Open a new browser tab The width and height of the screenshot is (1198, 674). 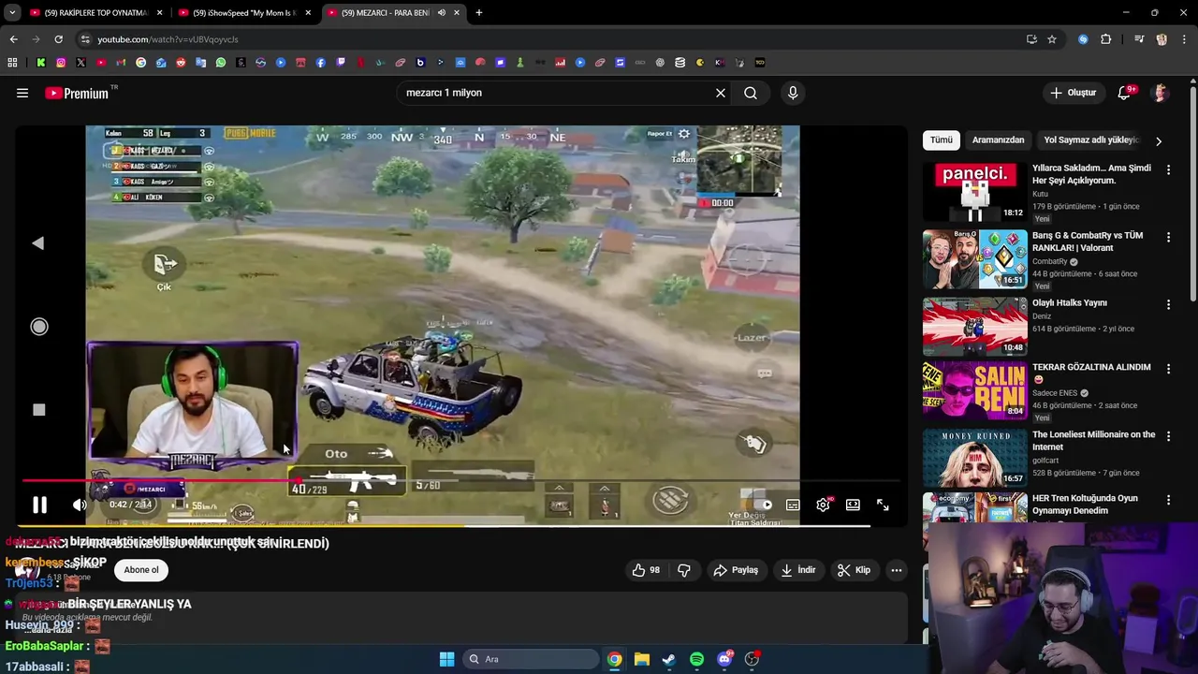pos(479,13)
